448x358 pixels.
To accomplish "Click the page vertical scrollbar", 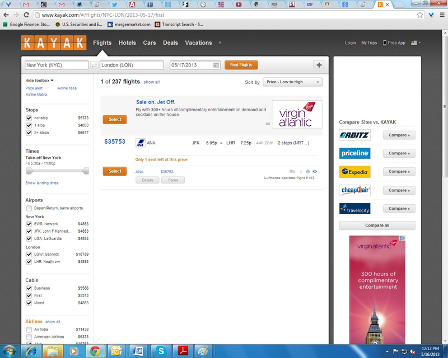I will point(445,107).
